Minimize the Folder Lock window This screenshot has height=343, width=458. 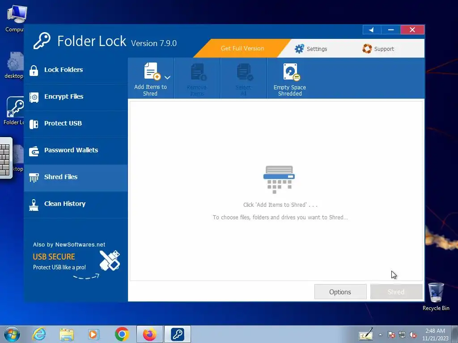click(x=391, y=30)
